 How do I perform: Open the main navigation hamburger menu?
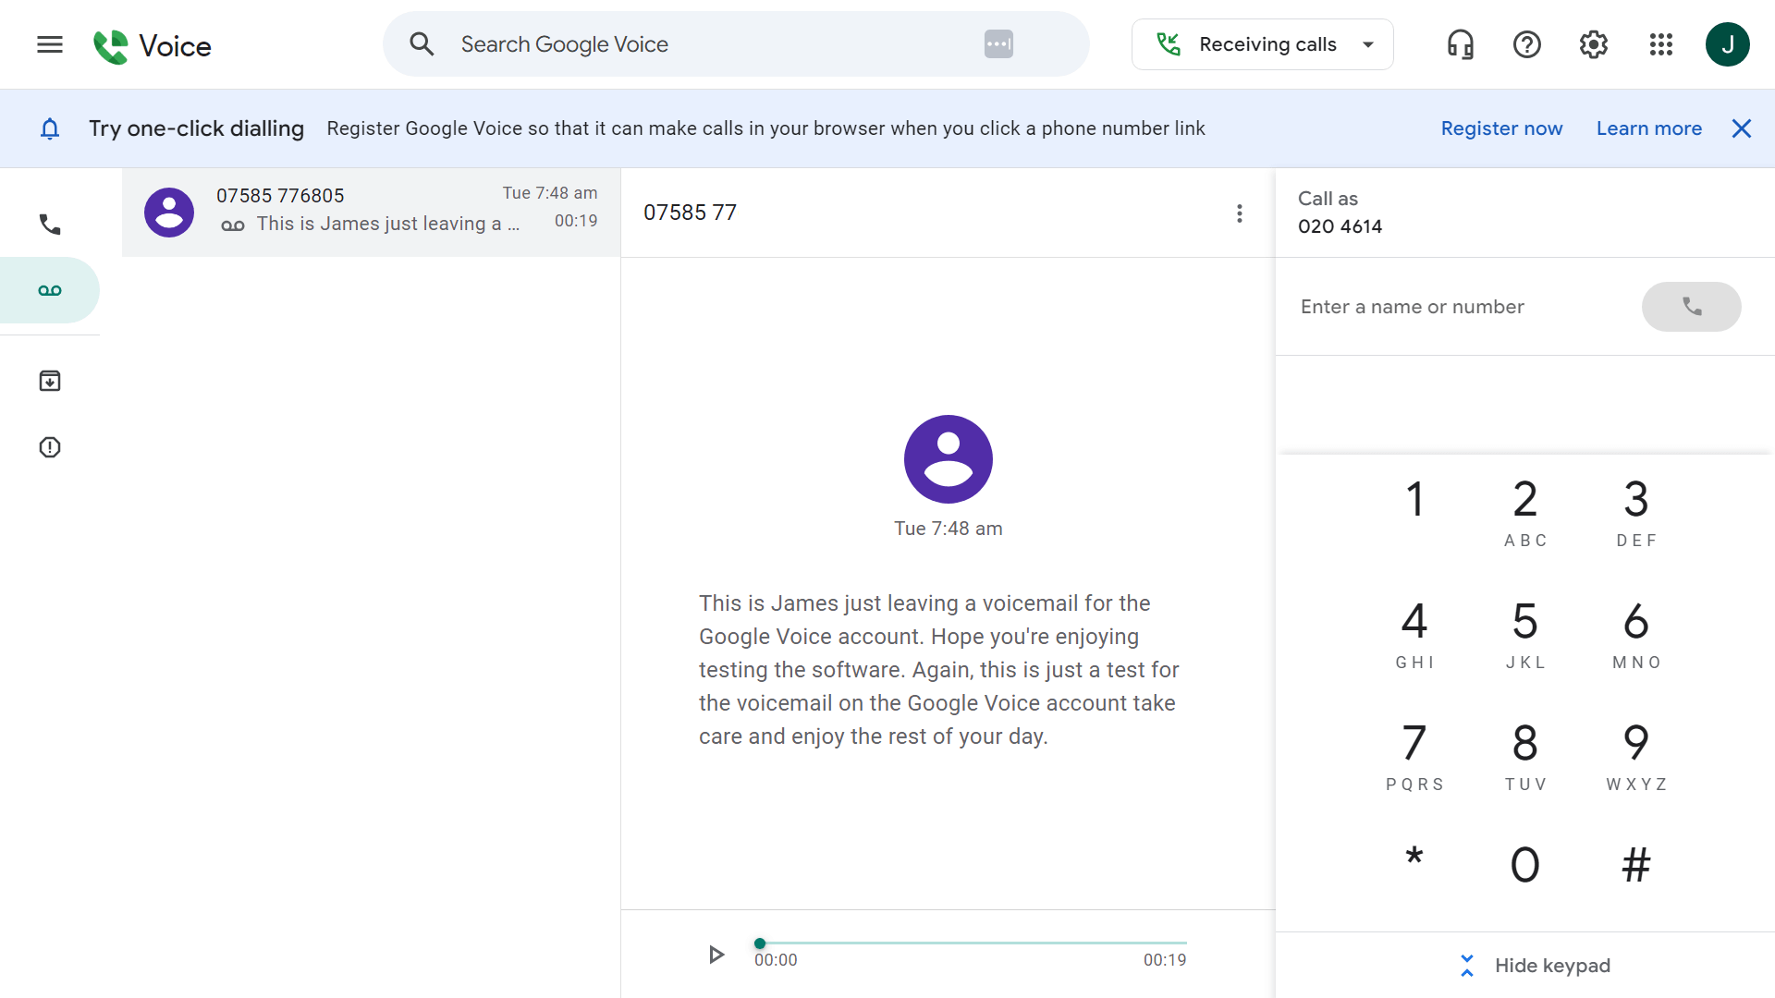[49, 43]
